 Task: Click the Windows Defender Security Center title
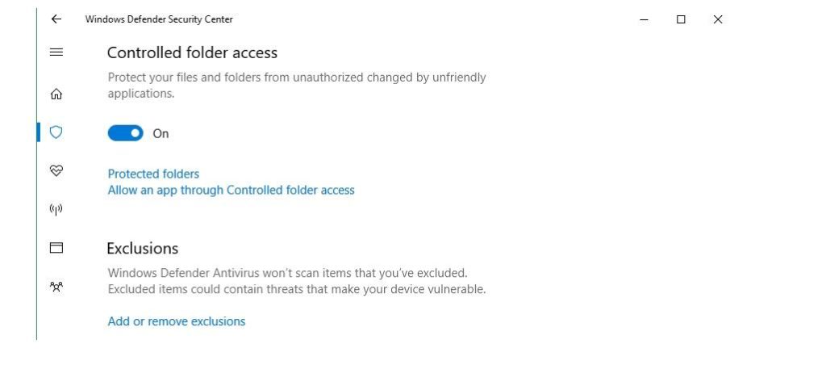click(x=159, y=19)
